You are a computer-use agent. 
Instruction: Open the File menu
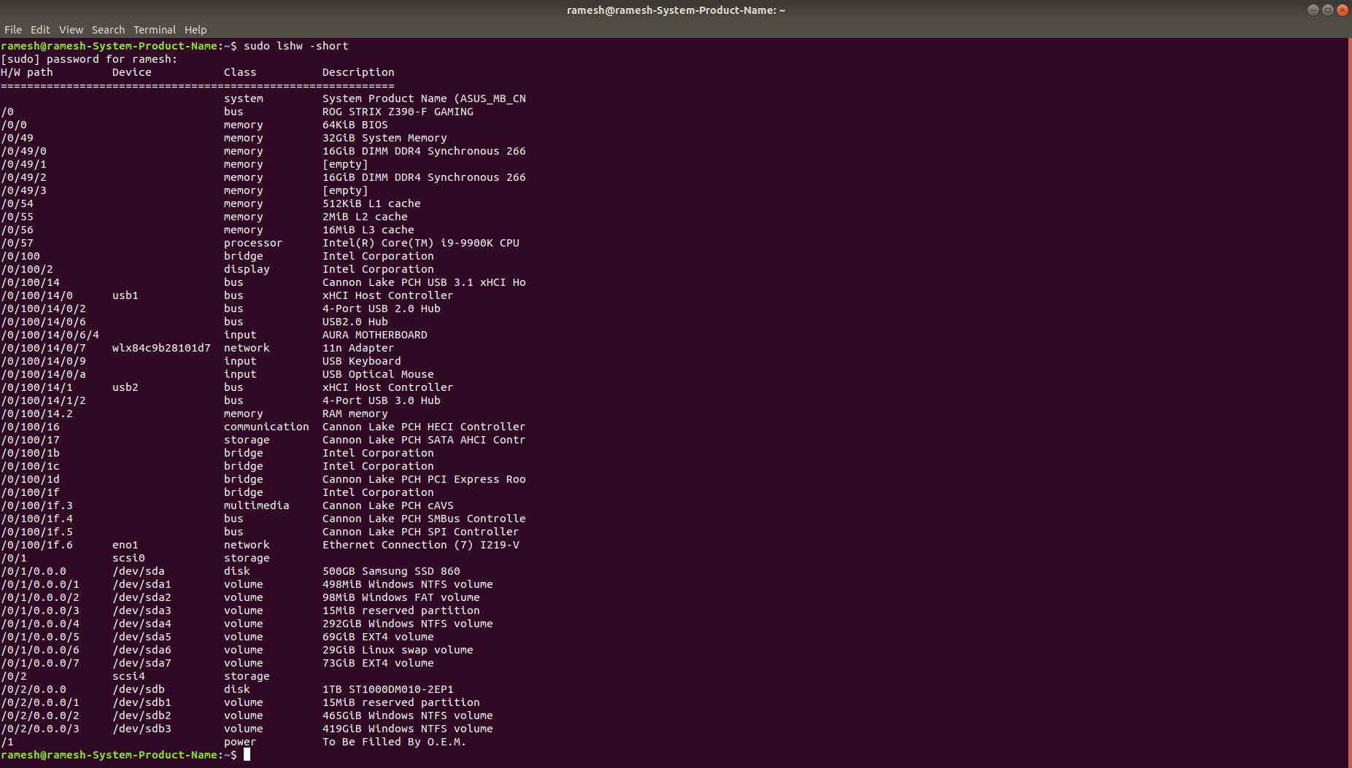pyautogui.click(x=12, y=29)
